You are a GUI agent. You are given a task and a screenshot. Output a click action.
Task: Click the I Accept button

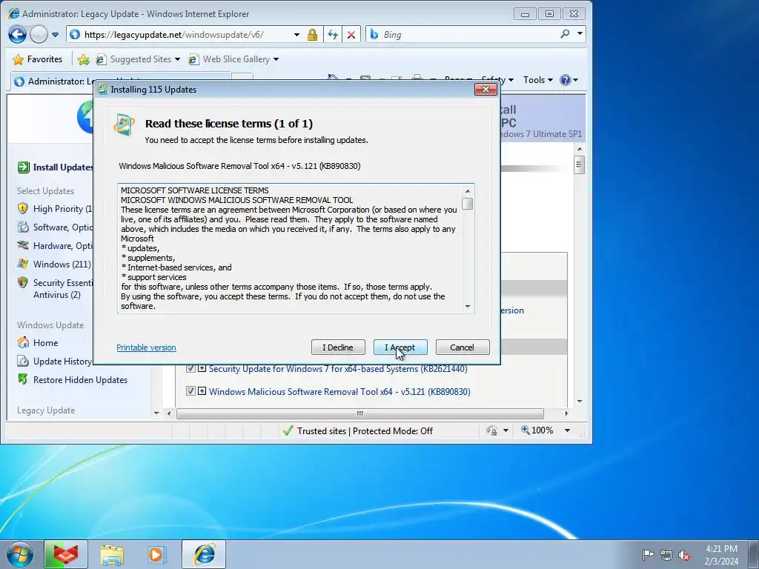[x=400, y=347]
